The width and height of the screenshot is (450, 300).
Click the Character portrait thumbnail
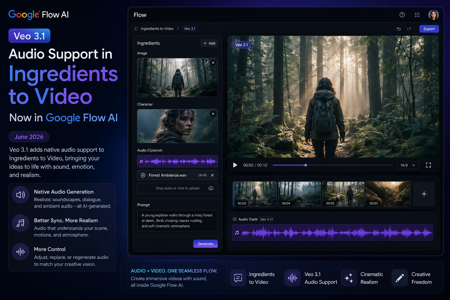point(177,126)
